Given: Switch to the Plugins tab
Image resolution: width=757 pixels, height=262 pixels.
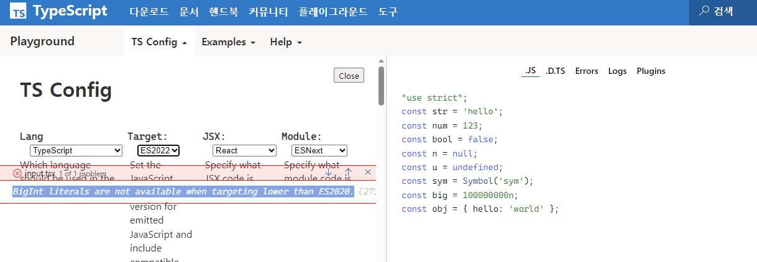Looking at the screenshot, I should pos(651,71).
